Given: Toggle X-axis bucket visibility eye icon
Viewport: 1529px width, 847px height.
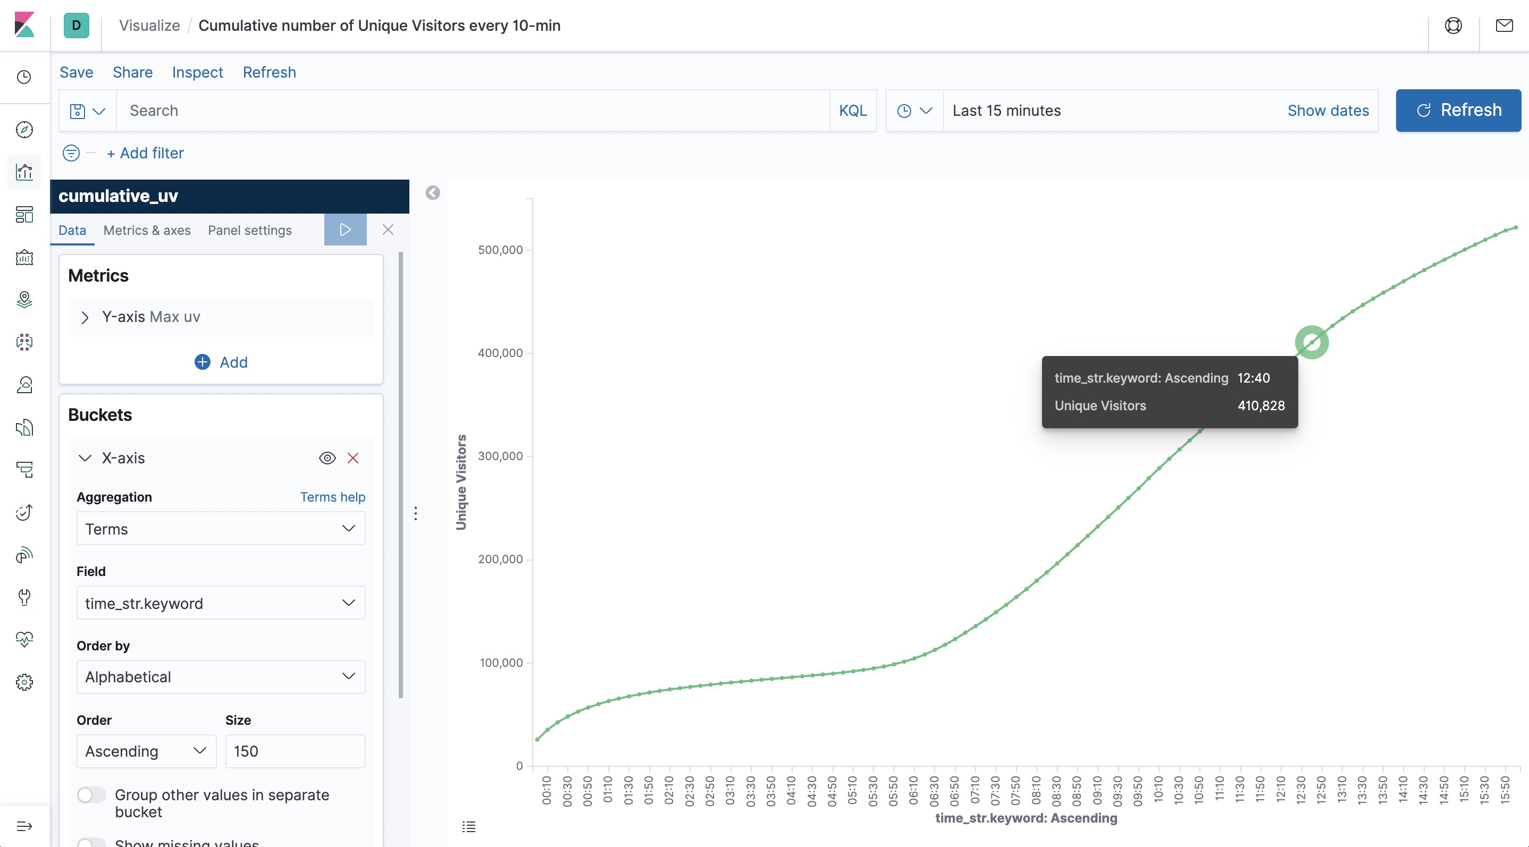Looking at the screenshot, I should pyautogui.click(x=327, y=458).
